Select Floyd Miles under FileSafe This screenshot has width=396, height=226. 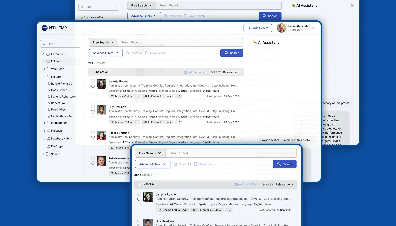[x=58, y=110]
